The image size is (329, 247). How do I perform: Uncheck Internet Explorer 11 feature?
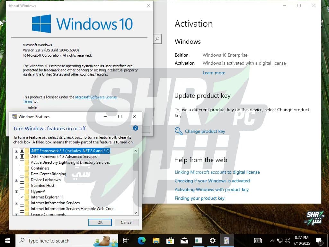[x=22, y=197]
